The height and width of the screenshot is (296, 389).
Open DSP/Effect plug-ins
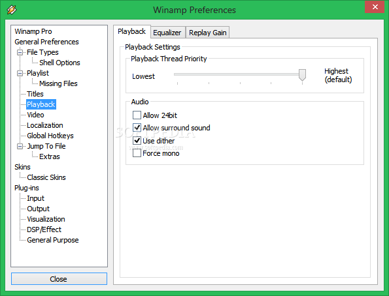pos(44,229)
